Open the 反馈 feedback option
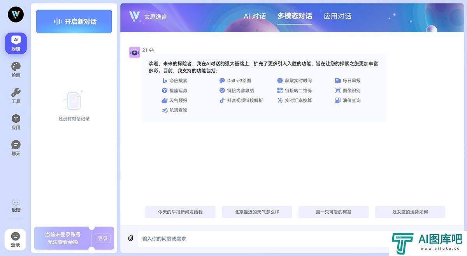 coord(16,206)
